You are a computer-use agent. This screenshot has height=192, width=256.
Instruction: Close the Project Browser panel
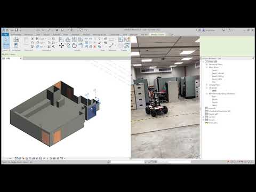click(253, 58)
